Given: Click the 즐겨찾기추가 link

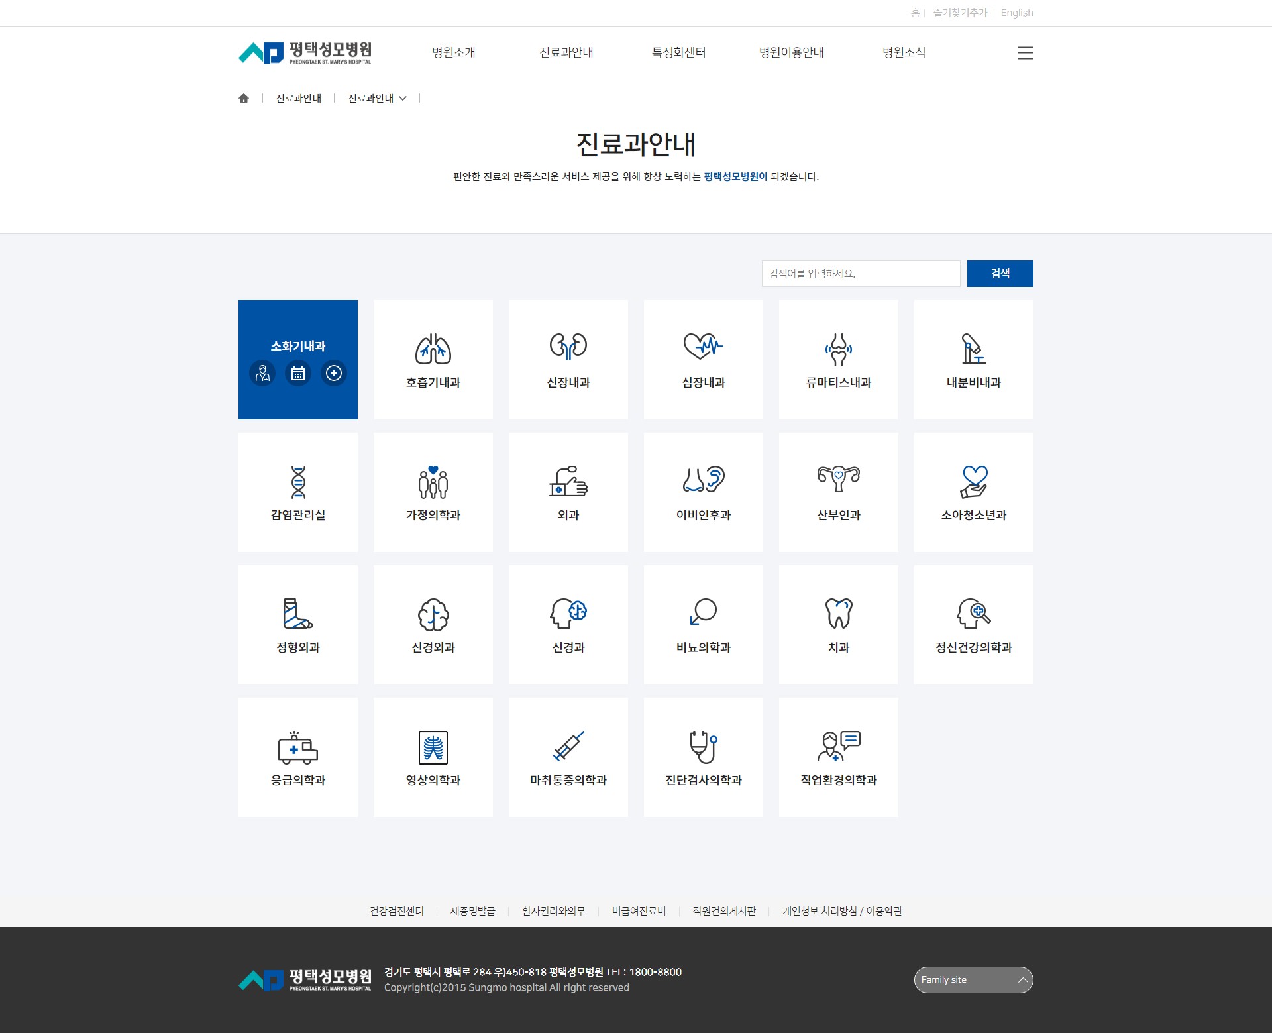Looking at the screenshot, I should click(960, 13).
